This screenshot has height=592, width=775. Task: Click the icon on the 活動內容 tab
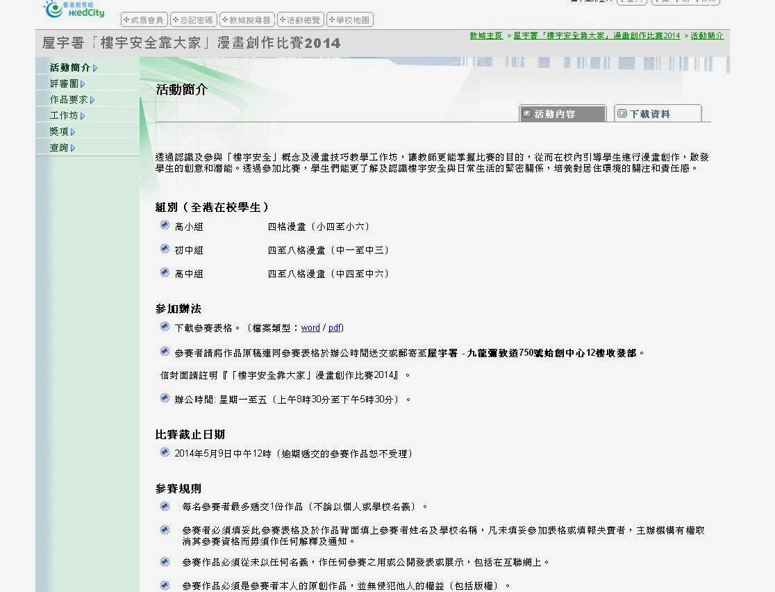527,113
